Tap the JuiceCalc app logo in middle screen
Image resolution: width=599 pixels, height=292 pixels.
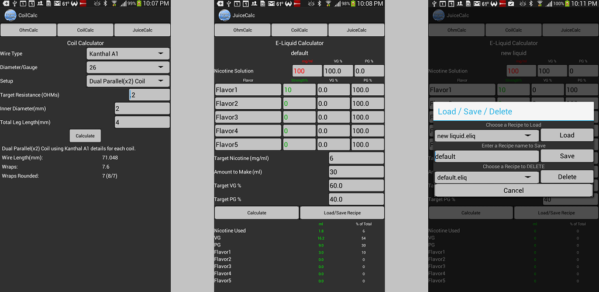pyautogui.click(x=224, y=16)
